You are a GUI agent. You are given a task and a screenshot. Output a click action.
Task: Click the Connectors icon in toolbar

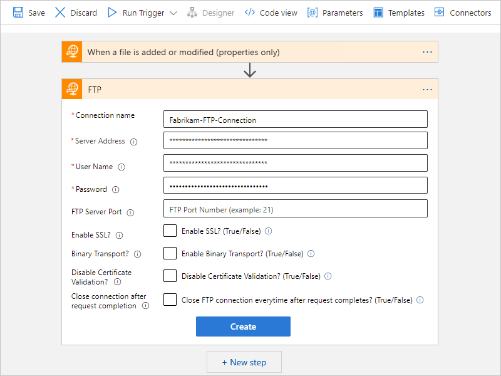pyautogui.click(x=440, y=13)
